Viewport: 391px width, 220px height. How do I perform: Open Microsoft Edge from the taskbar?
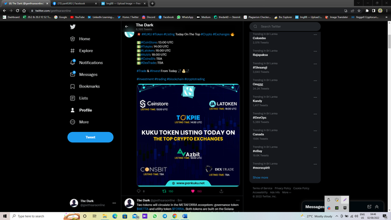(115, 216)
